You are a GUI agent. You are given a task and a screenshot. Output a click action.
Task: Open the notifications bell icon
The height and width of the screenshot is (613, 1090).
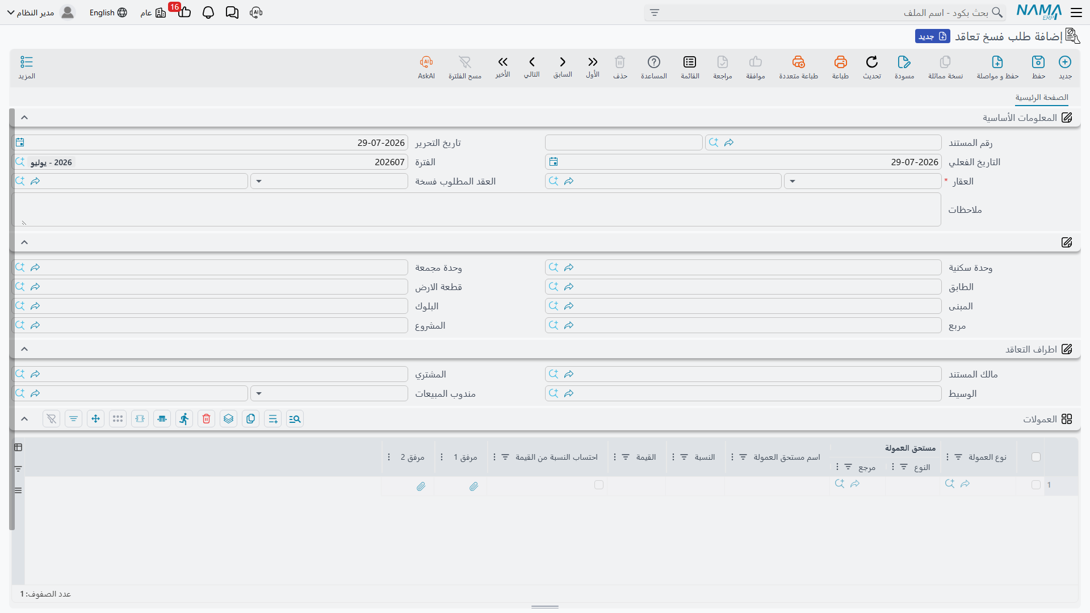(x=208, y=12)
